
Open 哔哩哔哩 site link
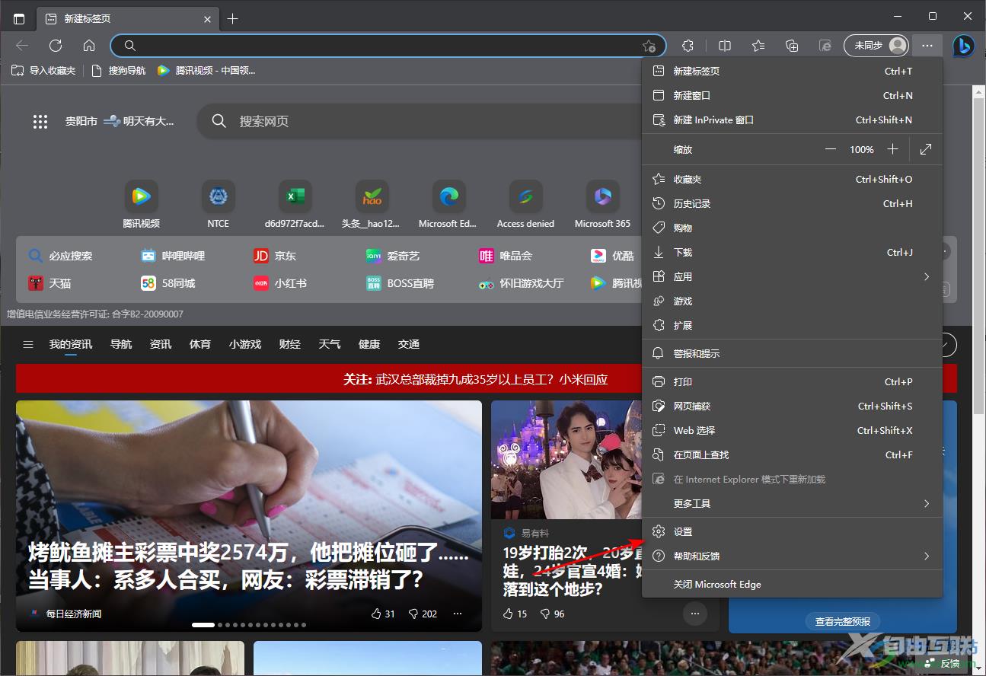(173, 256)
